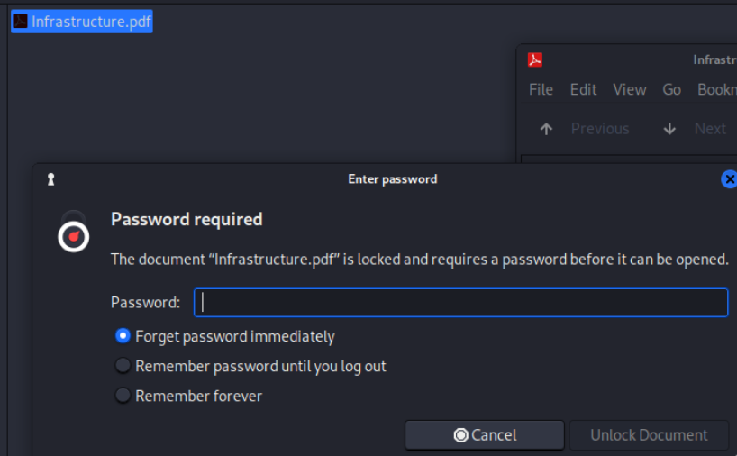Choose the Remember forever option
Image resolution: width=737 pixels, height=456 pixels.
click(123, 396)
